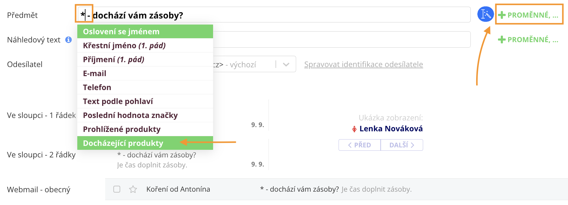Click the green plus beside subject PROMĚNNÉ
The width and height of the screenshot is (568, 205).
[x=502, y=15]
